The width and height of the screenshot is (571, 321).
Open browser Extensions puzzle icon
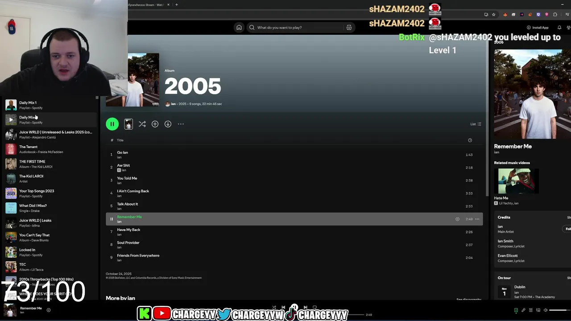point(555,15)
